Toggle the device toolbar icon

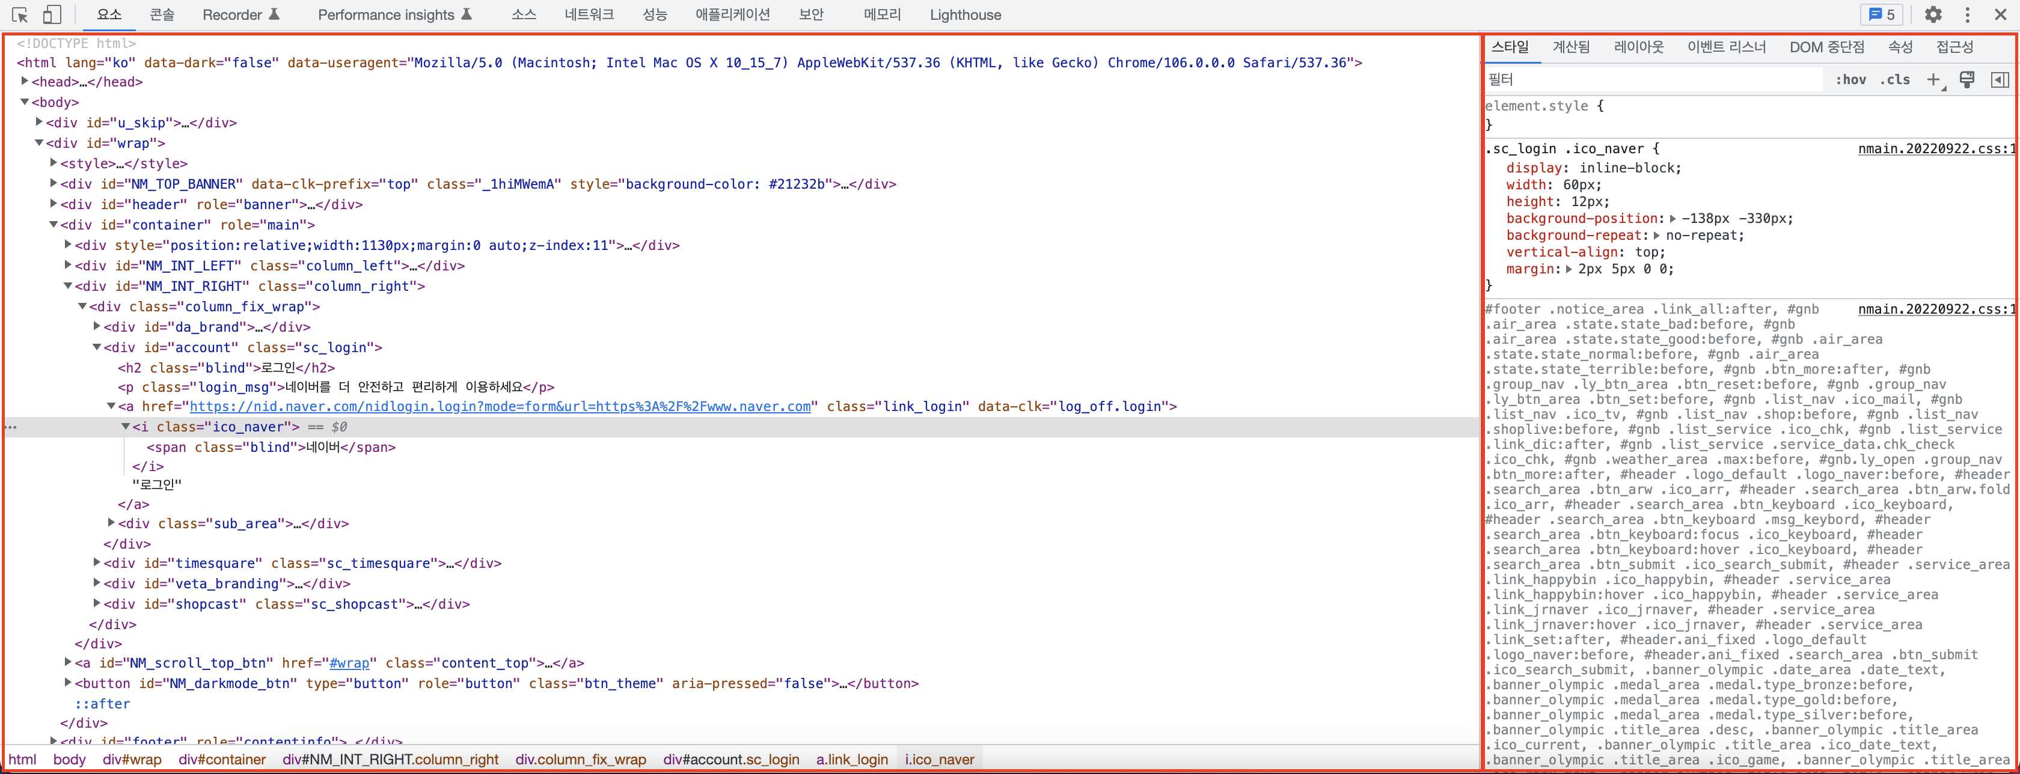52,15
